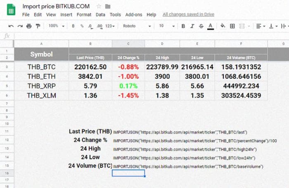Image resolution: width=289 pixels, height=188 pixels.
Task: Select the -0.88% change cell
Action: 128,67
